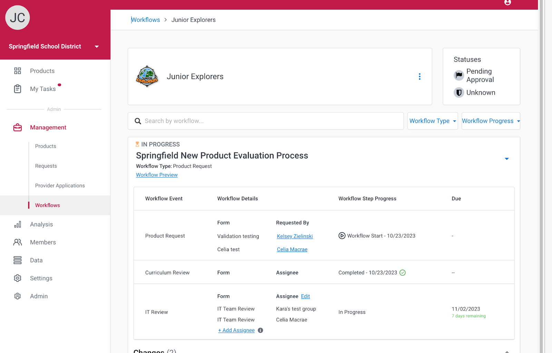This screenshot has width=552, height=353.
Task: Open Requests under Management
Action: pos(46,166)
